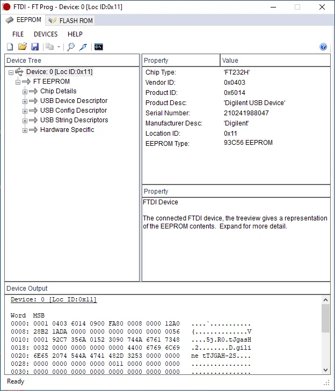
Task: Click the blue help question mark icon
Action: [323, 47]
